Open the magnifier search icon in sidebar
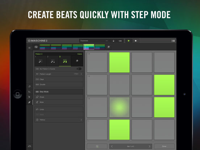 (x=29, y=86)
